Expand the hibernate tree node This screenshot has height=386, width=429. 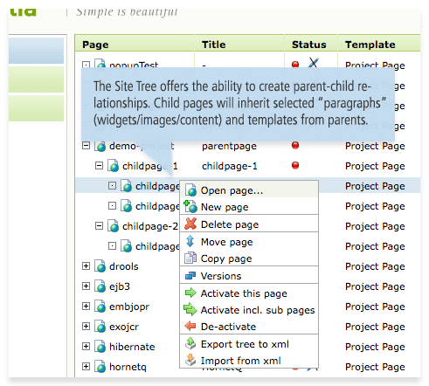click(86, 346)
